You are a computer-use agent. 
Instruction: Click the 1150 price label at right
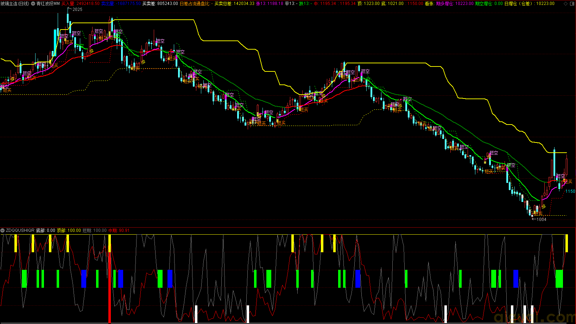coord(570,191)
